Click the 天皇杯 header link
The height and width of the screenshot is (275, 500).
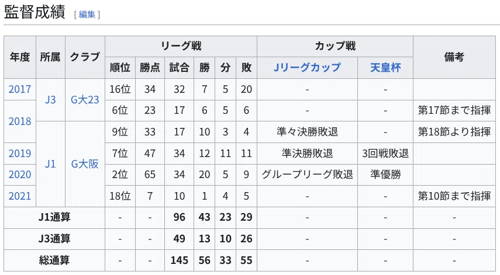[x=385, y=68]
